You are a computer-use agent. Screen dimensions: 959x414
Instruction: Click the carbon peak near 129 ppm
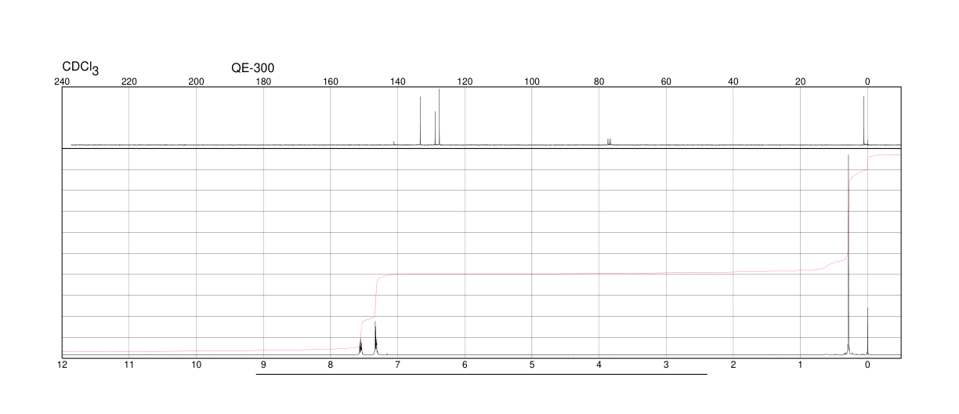[435, 128]
